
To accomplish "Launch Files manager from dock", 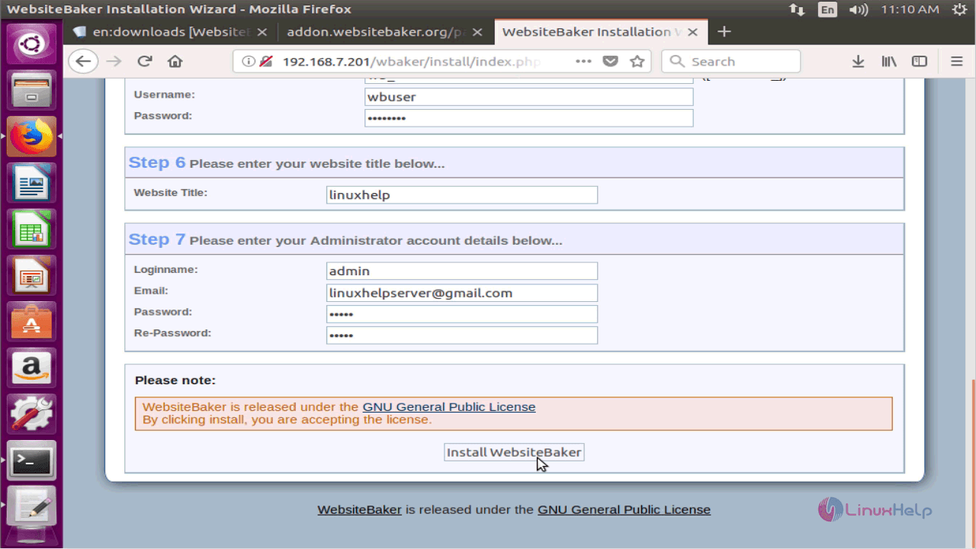I will click(31, 91).
